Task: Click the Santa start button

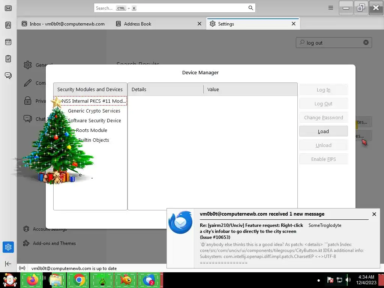Action: click(10, 280)
